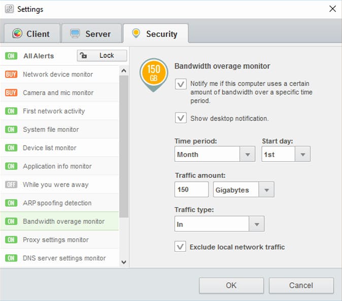Viewport: 342px width, 301px height.
Task: Expand the Start day dropdown
Action: pyautogui.click(x=302, y=155)
